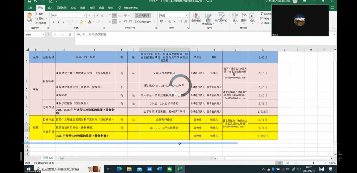
Task: Click the Tell Me search box (操作说明搜索)
Action: tap(131, 8)
